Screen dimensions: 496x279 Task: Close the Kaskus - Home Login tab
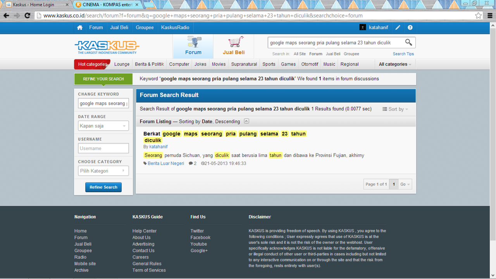pyautogui.click(x=67, y=5)
